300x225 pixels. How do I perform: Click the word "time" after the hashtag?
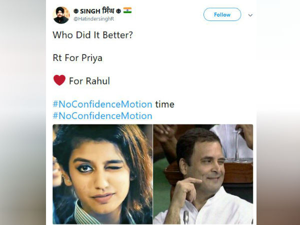[x=164, y=104]
